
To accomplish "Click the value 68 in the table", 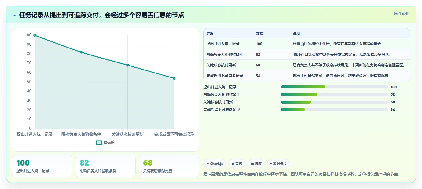I will point(258,65).
